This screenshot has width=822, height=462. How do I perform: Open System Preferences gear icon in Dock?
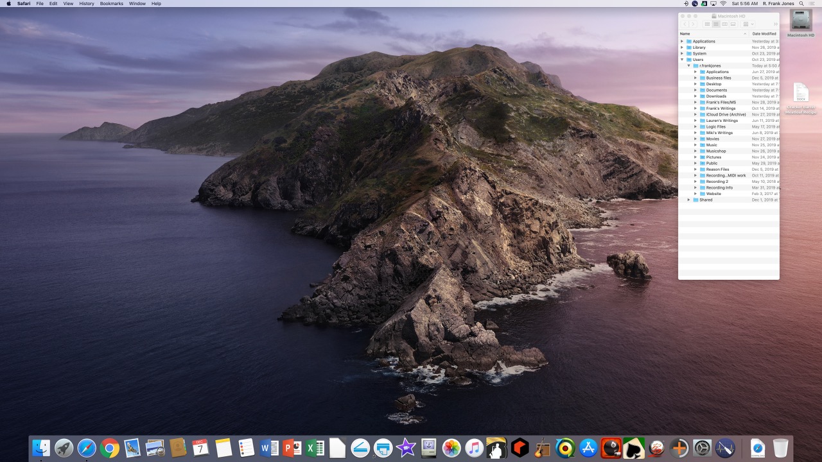pyautogui.click(x=702, y=447)
